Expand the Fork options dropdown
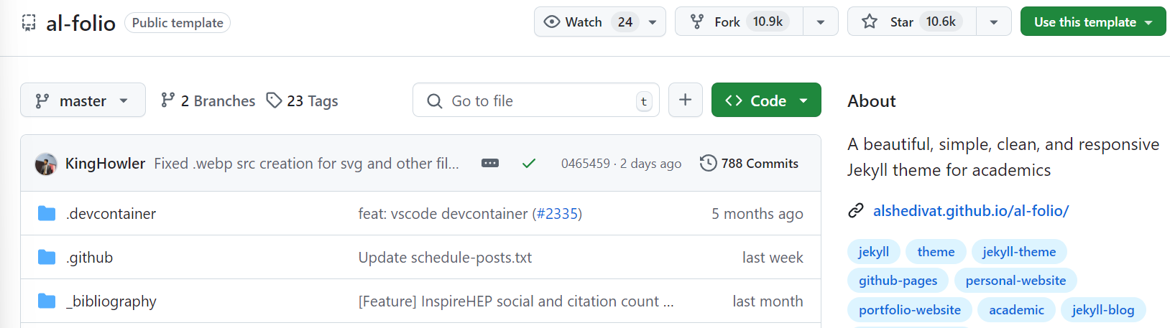This screenshot has height=328, width=1170. click(821, 22)
